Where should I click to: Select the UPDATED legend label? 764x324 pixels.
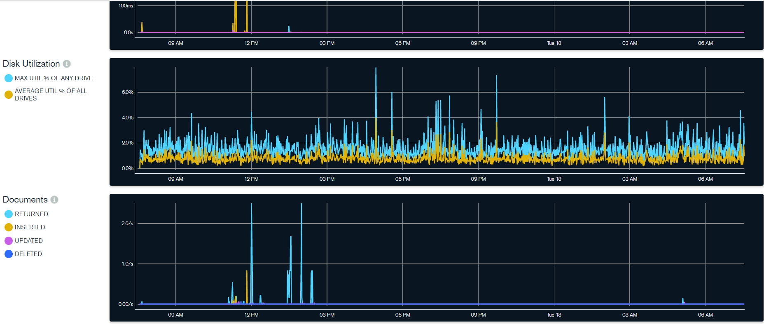pyautogui.click(x=29, y=241)
